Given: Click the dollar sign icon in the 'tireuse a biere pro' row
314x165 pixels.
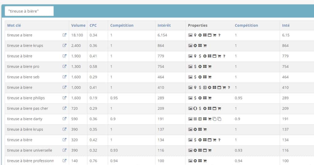Looking at the screenshot, I should (195, 67).
